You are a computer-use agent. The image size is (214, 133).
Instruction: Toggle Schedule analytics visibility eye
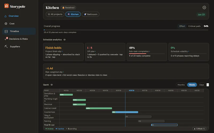(x=64, y=40)
